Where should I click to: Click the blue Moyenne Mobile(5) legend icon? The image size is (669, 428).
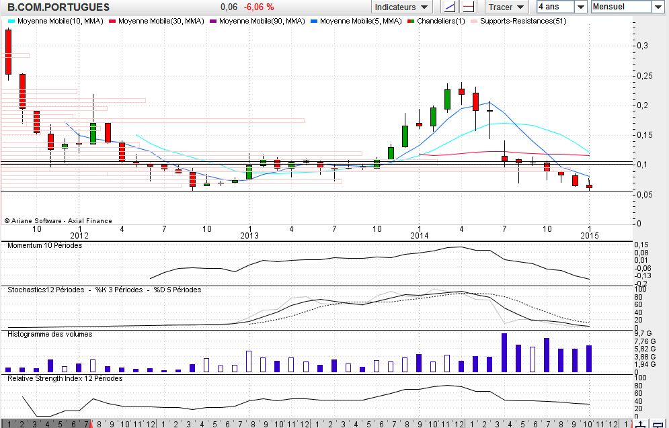pyautogui.click(x=314, y=22)
